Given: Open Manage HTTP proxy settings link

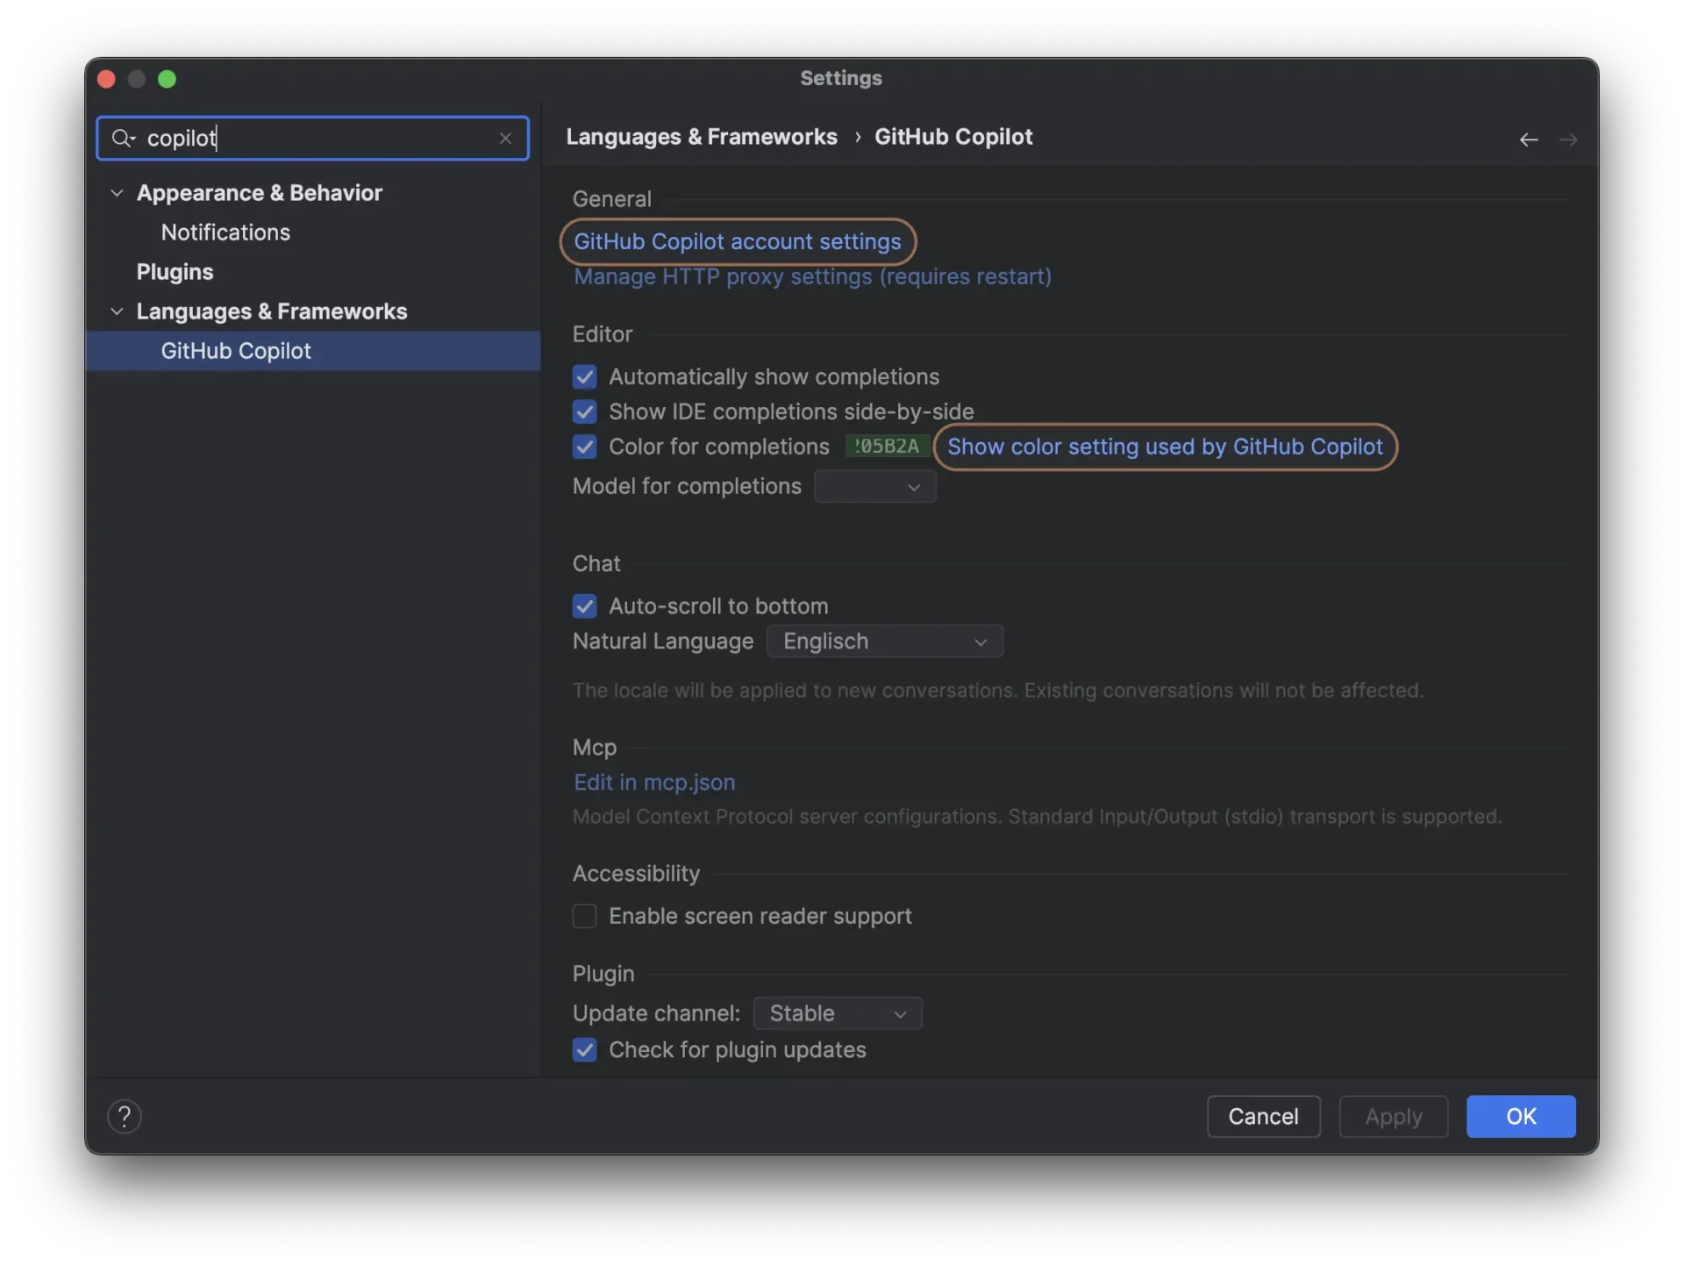Looking at the screenshot, I should [812, 276].
